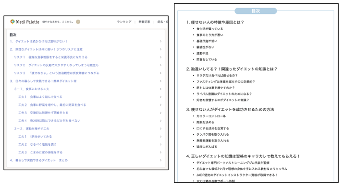Viewport: 342px width, 187px height.
Task: Click chevron on the 4. まとめ row
Action: point(160,161)
